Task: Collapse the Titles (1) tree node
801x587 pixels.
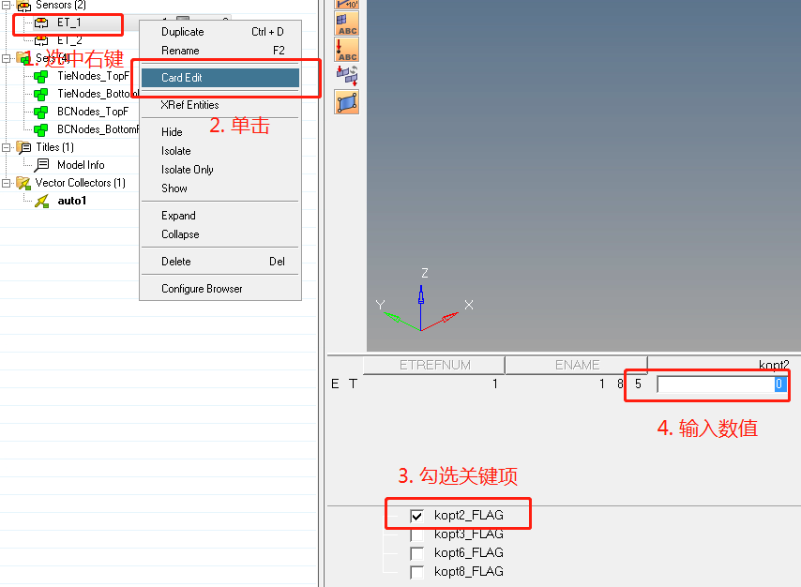Action: pyautogui.click(x=7, y=147)
